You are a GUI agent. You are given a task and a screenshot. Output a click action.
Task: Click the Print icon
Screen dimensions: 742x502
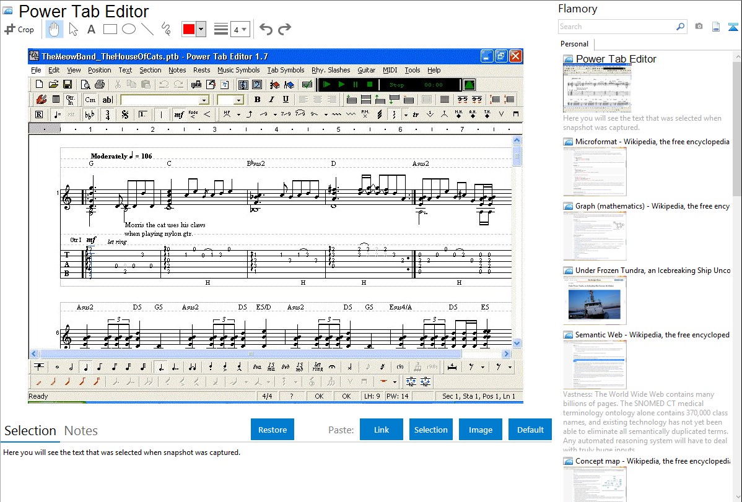pyautogui.click(x=99, y=85)
